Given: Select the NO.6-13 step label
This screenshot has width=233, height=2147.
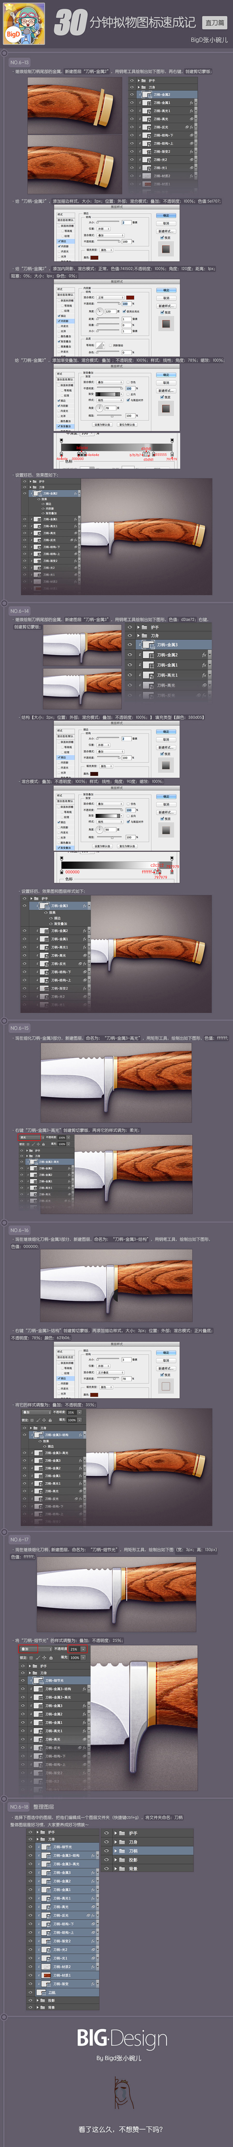Looking at the screenshot, I should click(19, 62).
